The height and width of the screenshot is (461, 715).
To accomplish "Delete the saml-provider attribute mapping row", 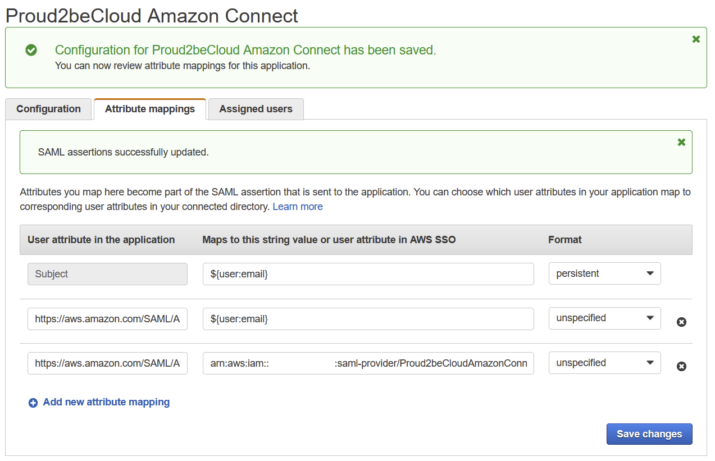I will (681, 366).
